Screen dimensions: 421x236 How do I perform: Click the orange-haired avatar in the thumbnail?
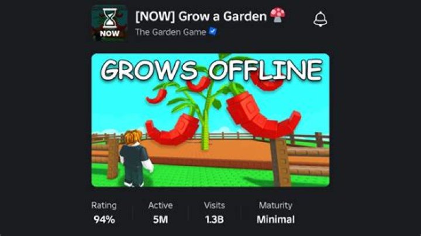135,158
